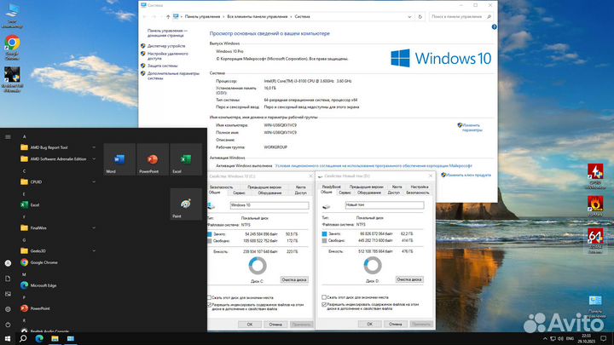Screen dimensions: 614x345
Task: Click the Windows Start button on taskbar
Action: [8, 338]
